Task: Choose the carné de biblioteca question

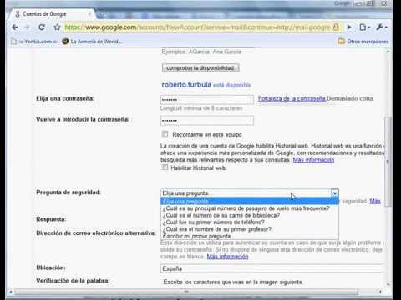Action: [250, 215]
